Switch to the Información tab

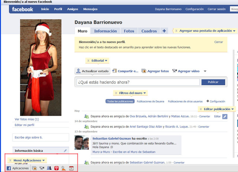(x=106, y=31)
